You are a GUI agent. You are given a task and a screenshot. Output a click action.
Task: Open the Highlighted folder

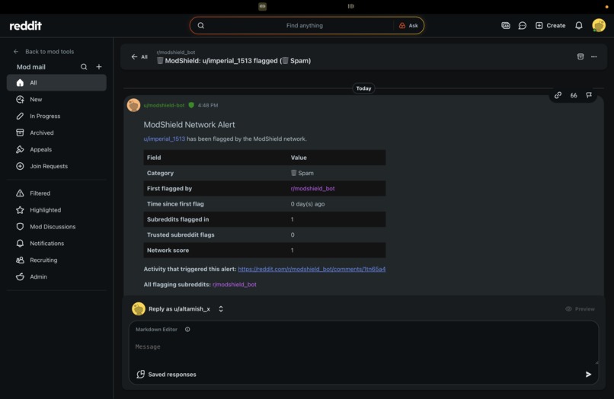click(56, 210)
